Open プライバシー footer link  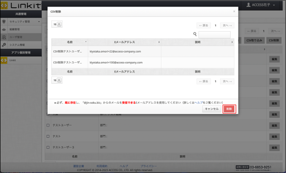pyautogui.click(x=149, y=166)
